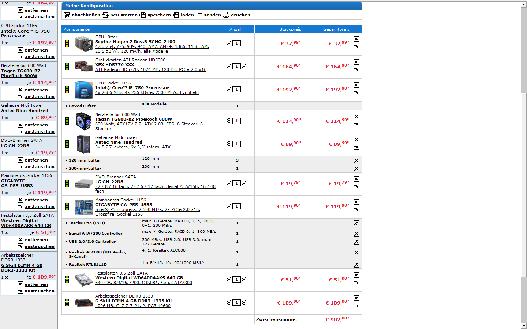Click 'entfernen' under sidebar LG GH-22NS
The width and height of the screenshot is (527, 329).
tap(36, 160)
